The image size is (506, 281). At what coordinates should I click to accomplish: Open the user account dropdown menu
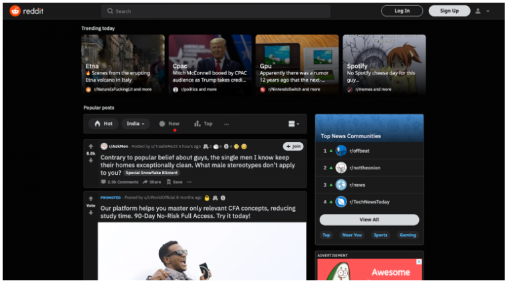click(x=482, y=11)
